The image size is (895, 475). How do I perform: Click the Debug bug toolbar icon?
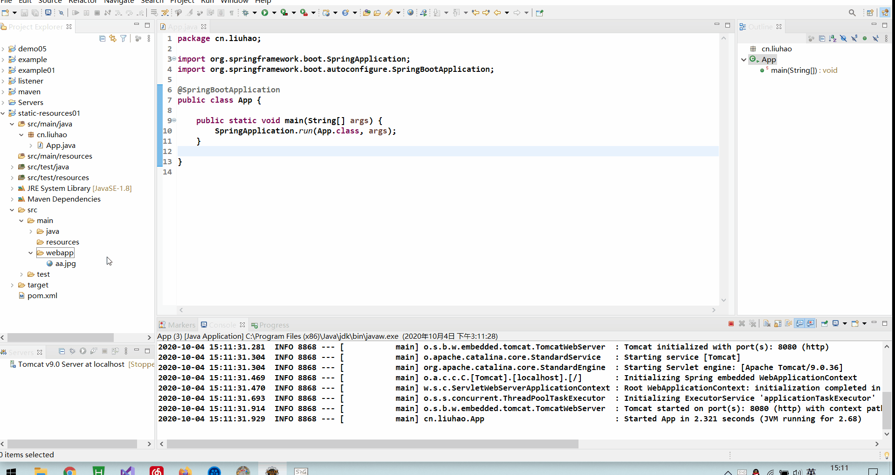[x=246, y=13]
